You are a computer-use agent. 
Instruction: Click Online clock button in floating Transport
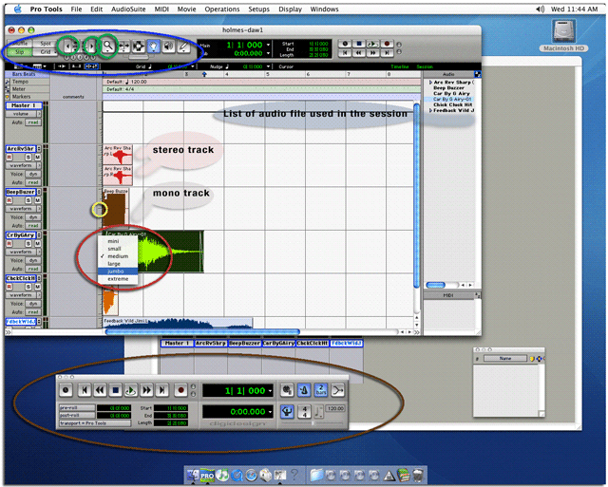[x=66, y=390]
